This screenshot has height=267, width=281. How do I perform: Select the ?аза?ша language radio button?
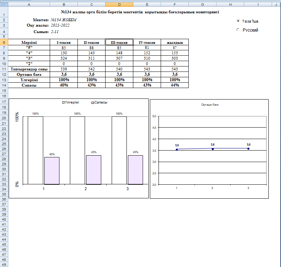pyautogui.click(x=238, y=21)
